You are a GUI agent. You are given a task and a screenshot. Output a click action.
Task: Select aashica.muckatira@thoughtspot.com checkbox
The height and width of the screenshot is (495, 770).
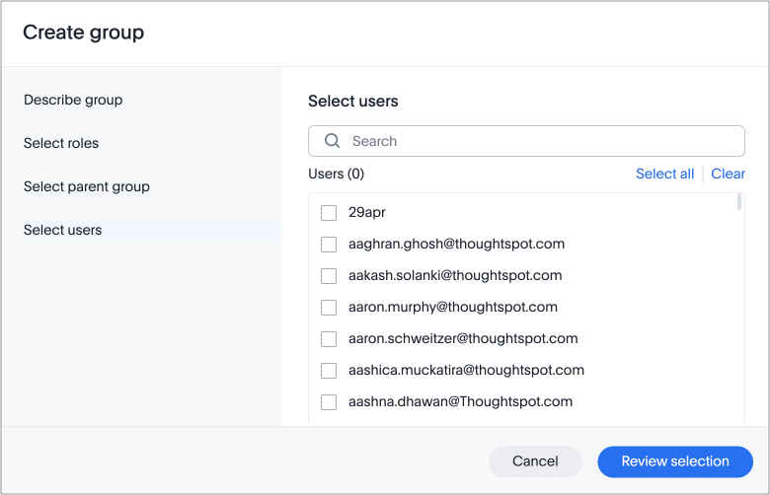coord(329,371)
